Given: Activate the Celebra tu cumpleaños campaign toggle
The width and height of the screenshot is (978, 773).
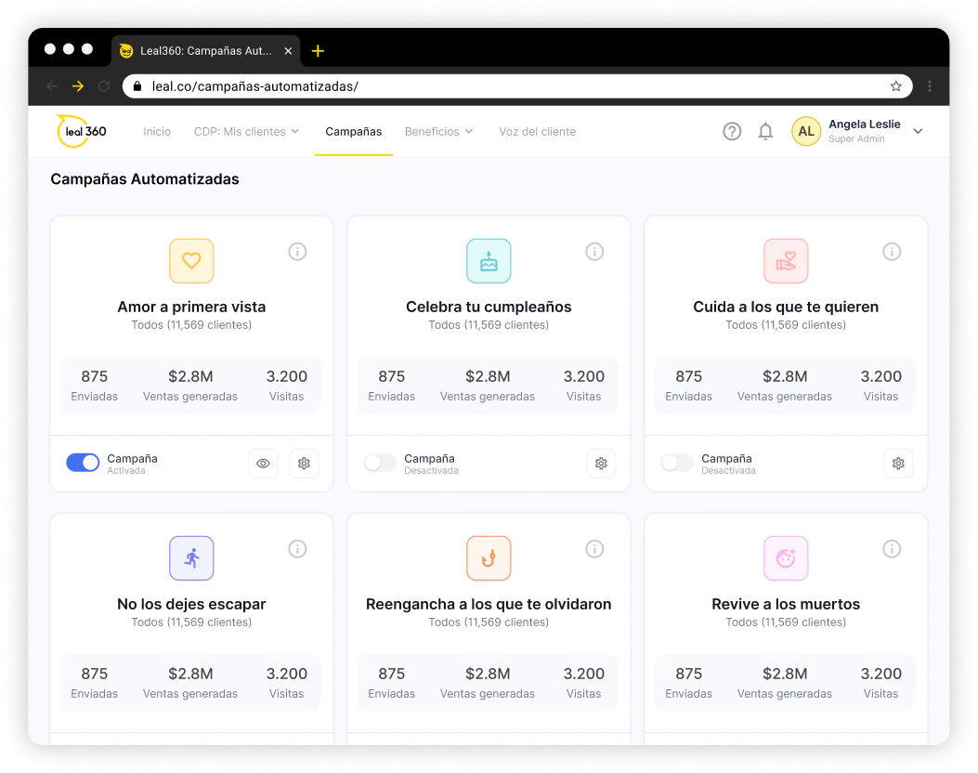Looking at the screenshot, I should pos(380,463).
